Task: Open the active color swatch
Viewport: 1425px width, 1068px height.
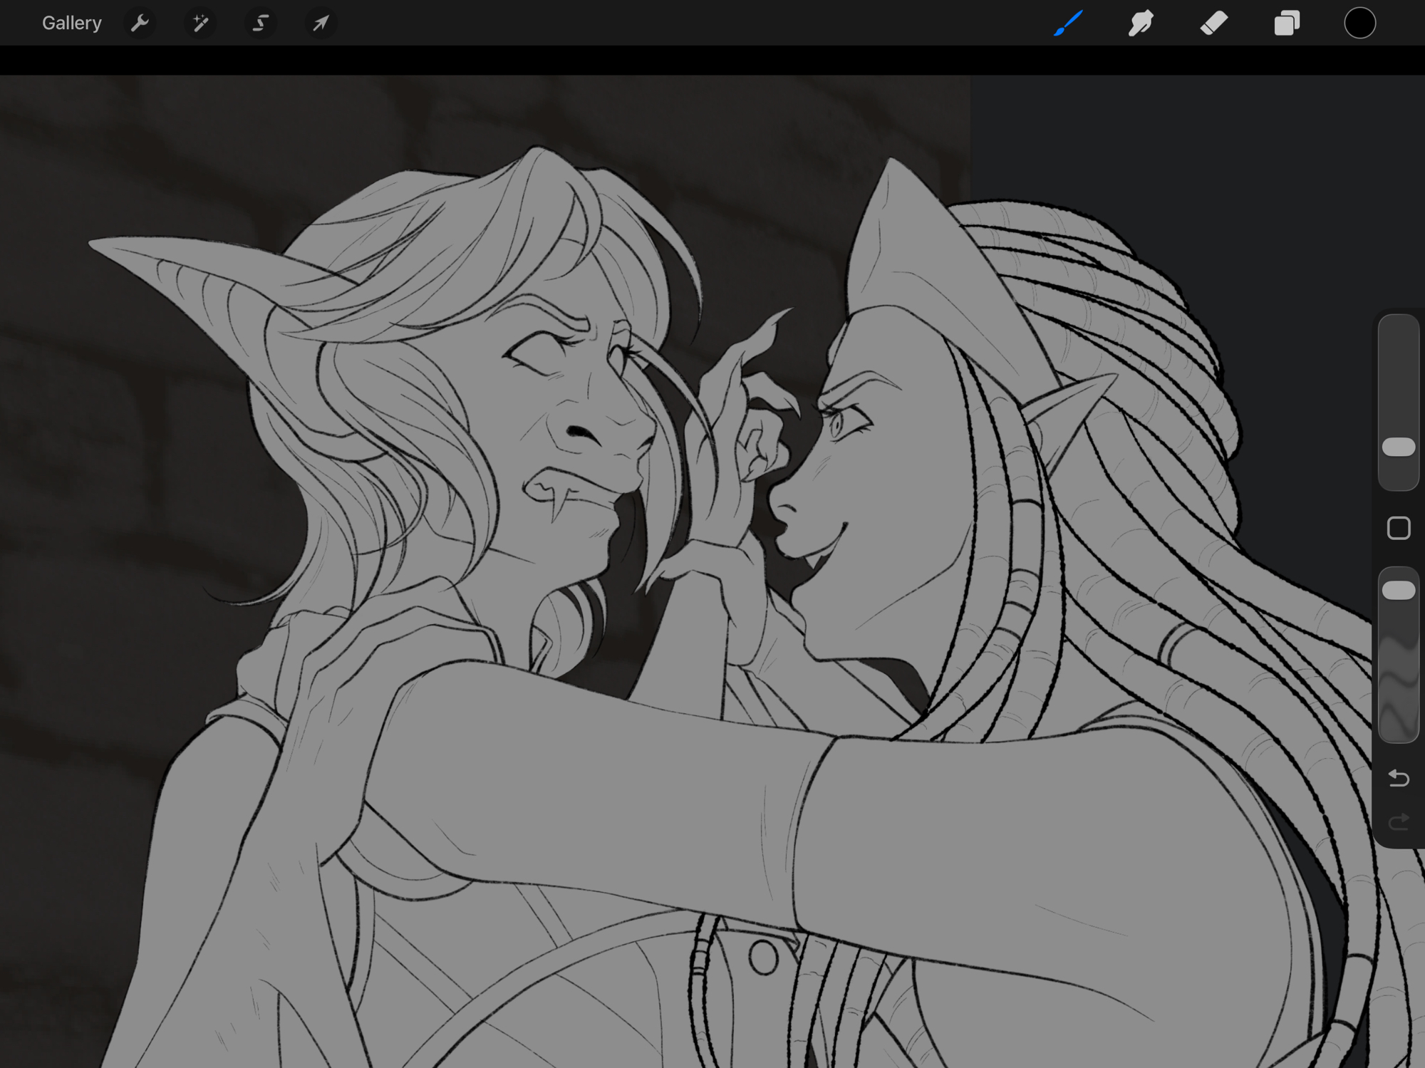Action: click(x=1359, y=24)
